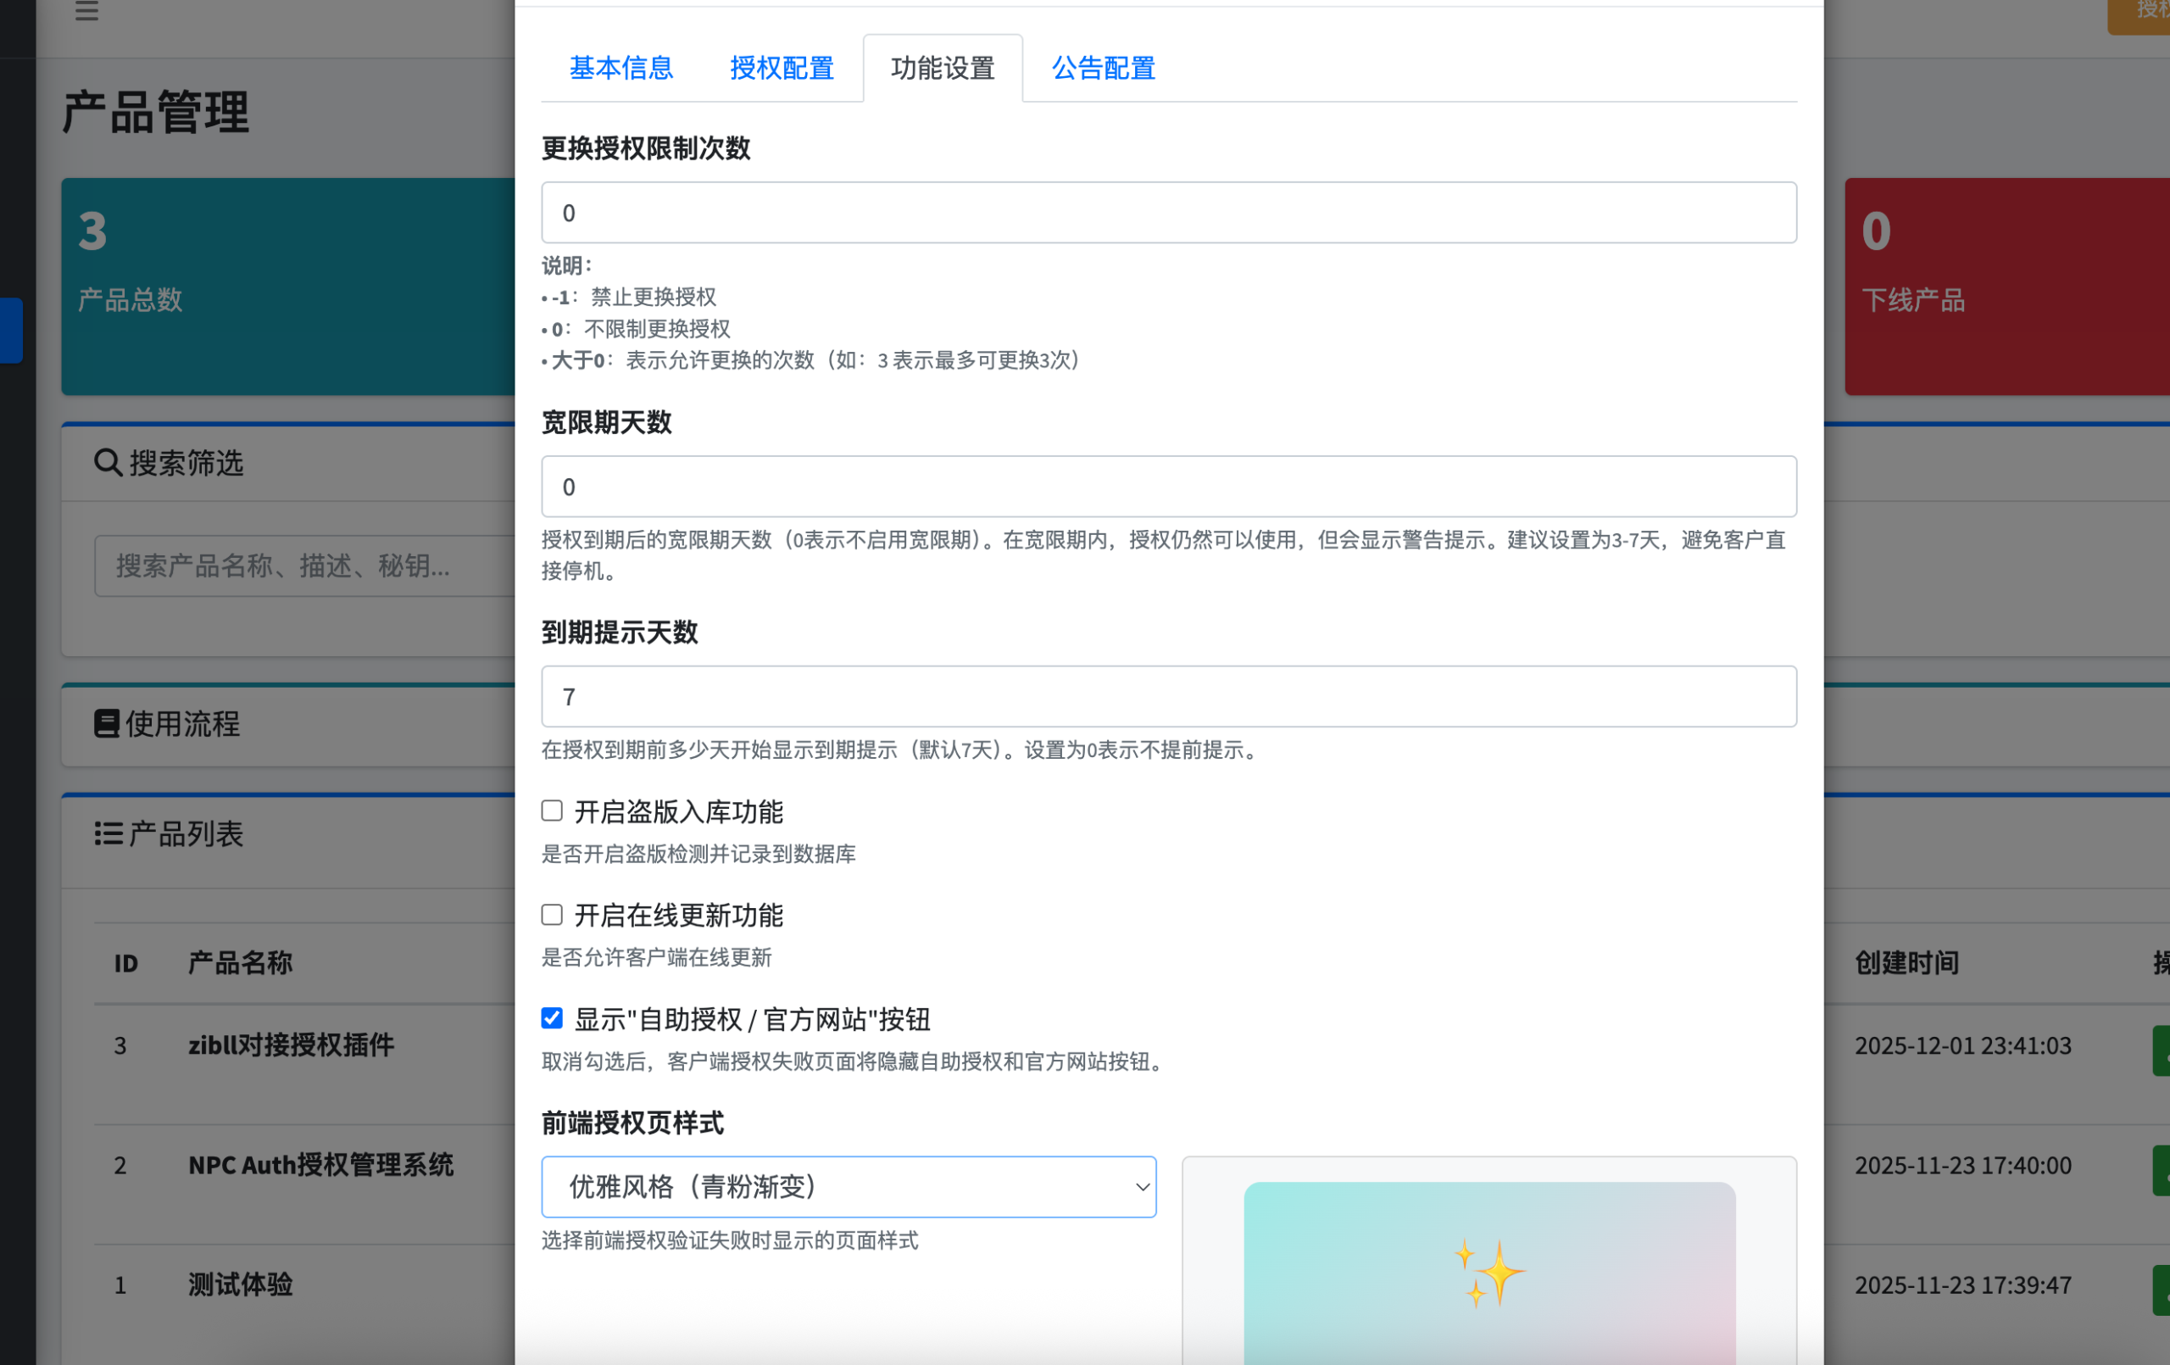Select the highlighted blue sidebar item on far left
This screenshot has height=1365, width=2170.
point(10,330)
